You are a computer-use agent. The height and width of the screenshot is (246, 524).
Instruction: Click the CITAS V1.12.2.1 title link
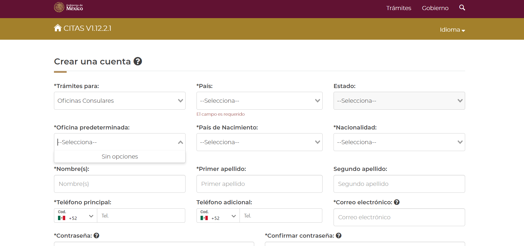pos(87,28)
